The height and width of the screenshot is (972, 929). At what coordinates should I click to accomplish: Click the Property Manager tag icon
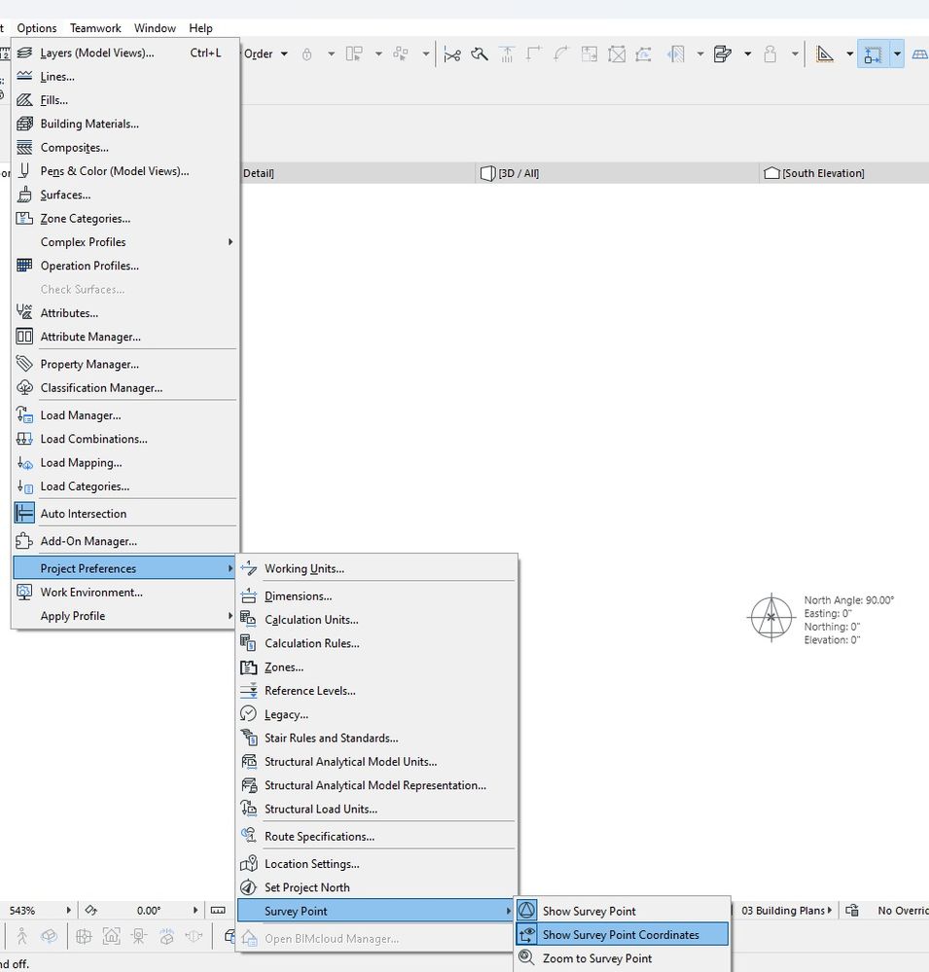[x=24, y=364]
